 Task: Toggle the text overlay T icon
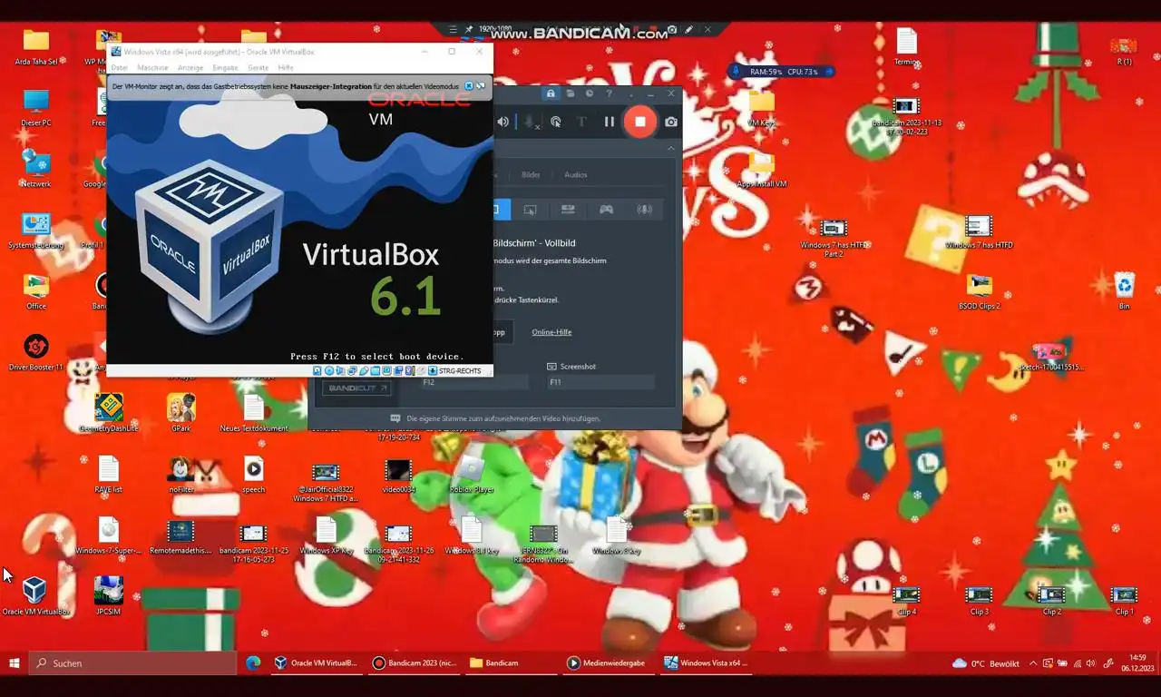tap(582, 122)
